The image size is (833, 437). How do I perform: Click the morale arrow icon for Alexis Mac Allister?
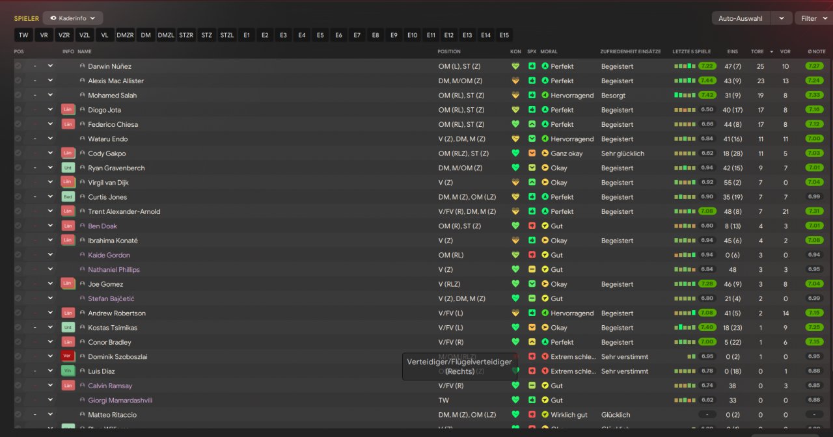point(545,81)
